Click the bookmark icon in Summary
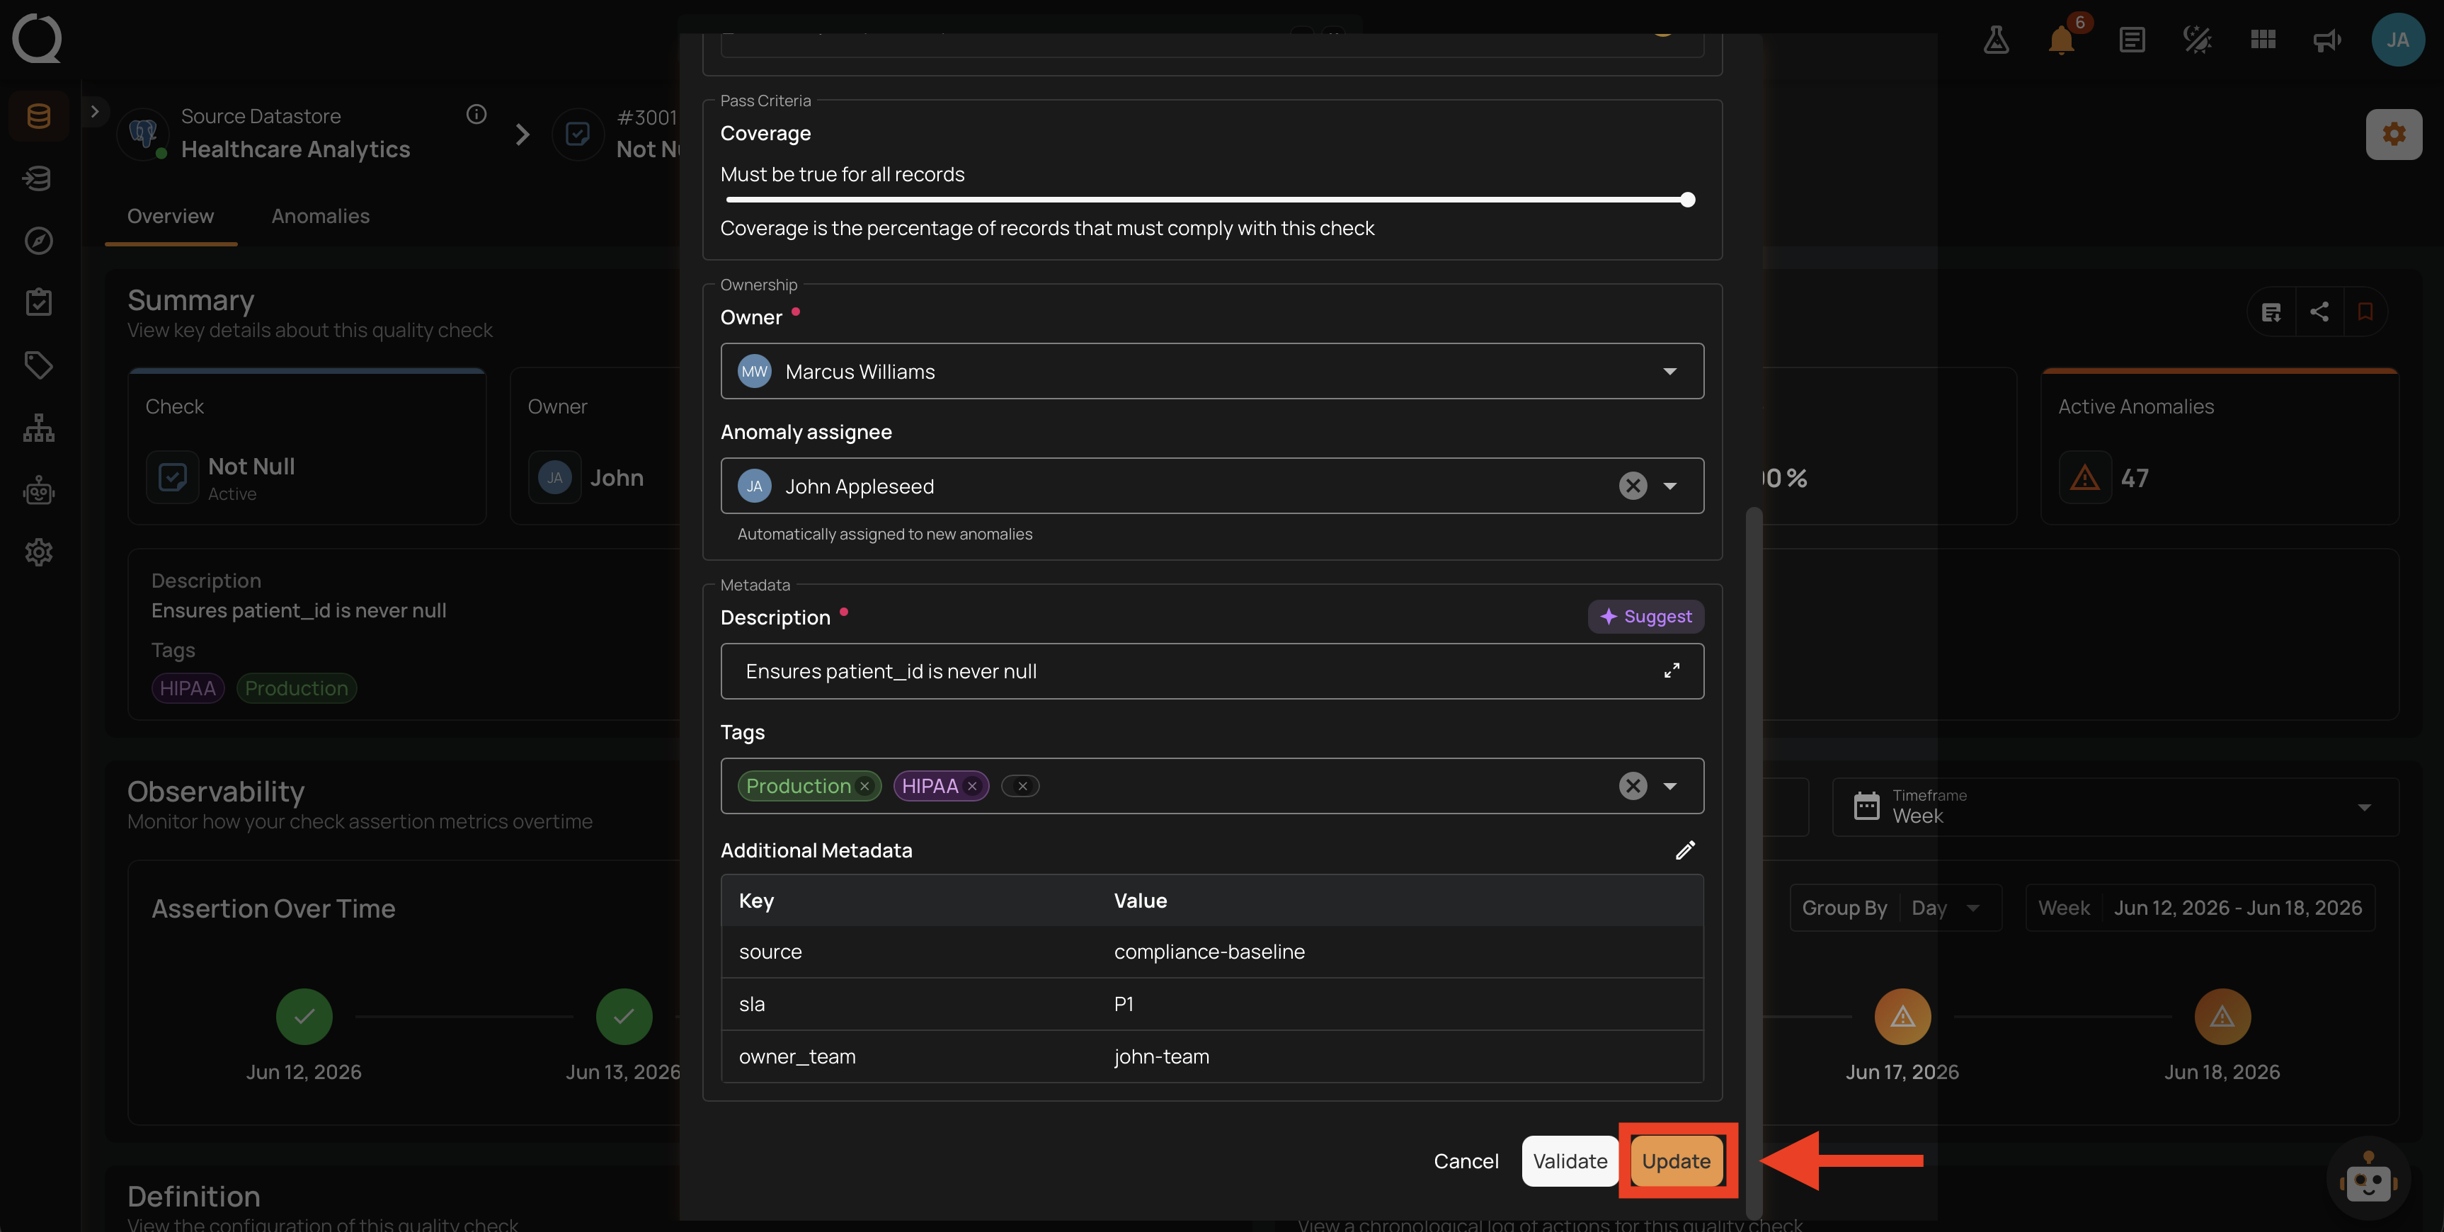 (x=2365, y=312)
